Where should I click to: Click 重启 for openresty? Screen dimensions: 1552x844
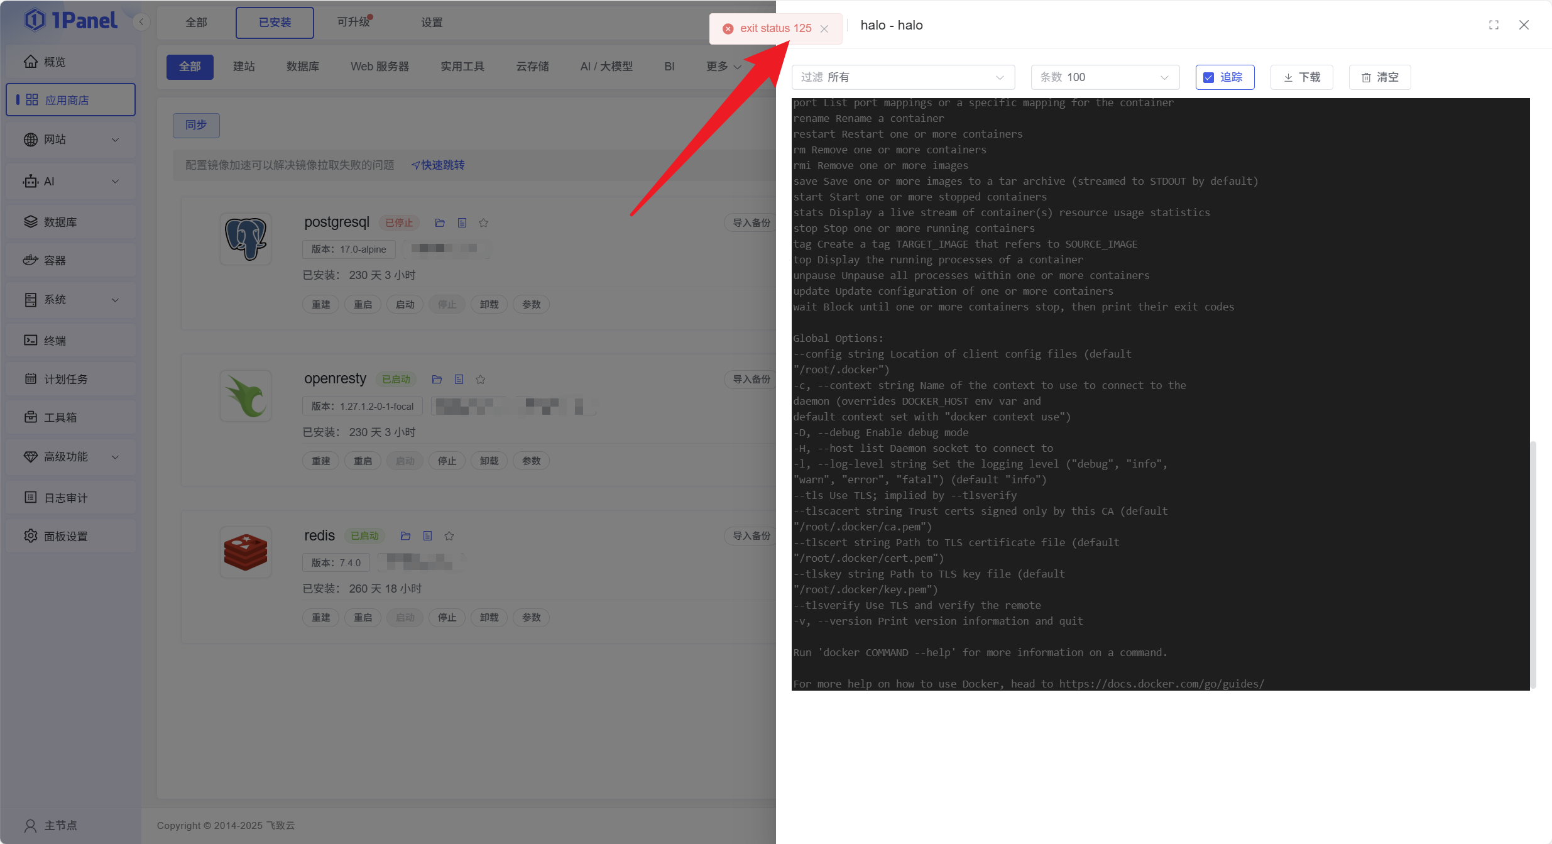pyautogui.click(x=363, y=461)
